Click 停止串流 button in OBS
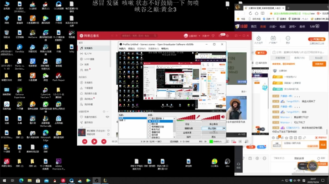The image size is (329, 184). pos(213,124)
